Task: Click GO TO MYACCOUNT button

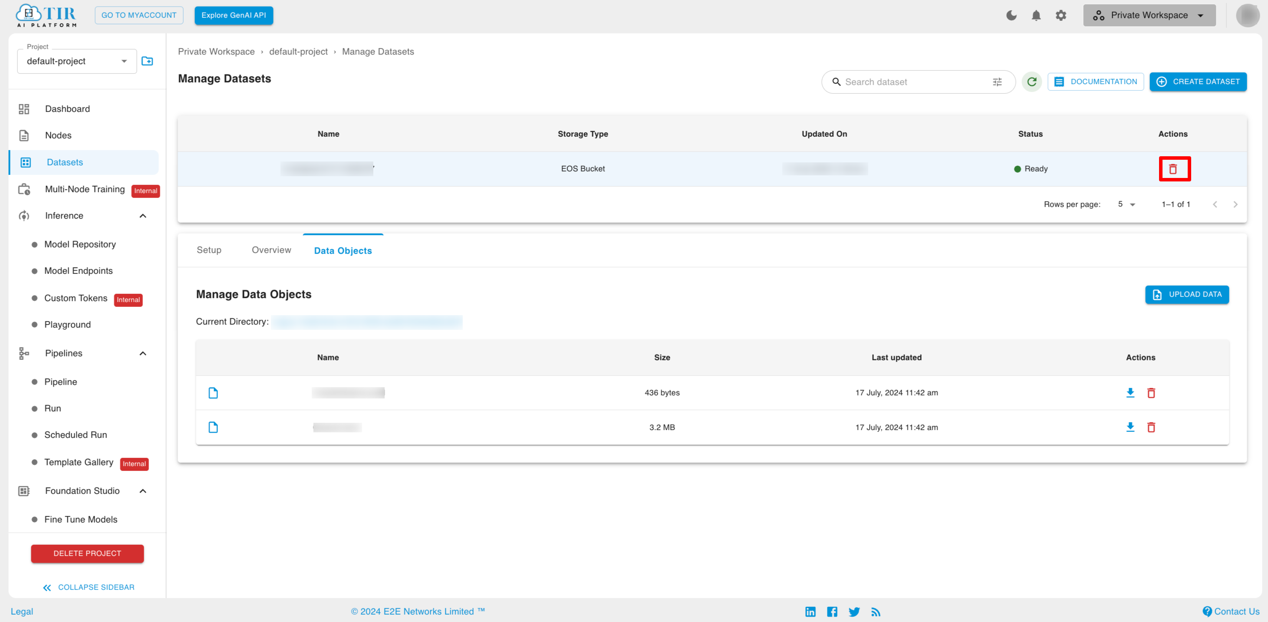Action: point(139,15)
